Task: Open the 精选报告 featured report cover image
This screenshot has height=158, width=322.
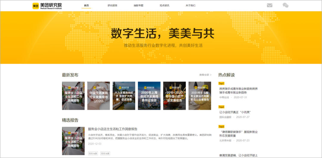Action: [73, 141]
